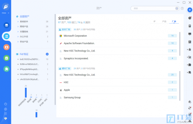Select the Microsoft Corporation row
This screenshot has height=124, width=193.
(x=118, y=36)
